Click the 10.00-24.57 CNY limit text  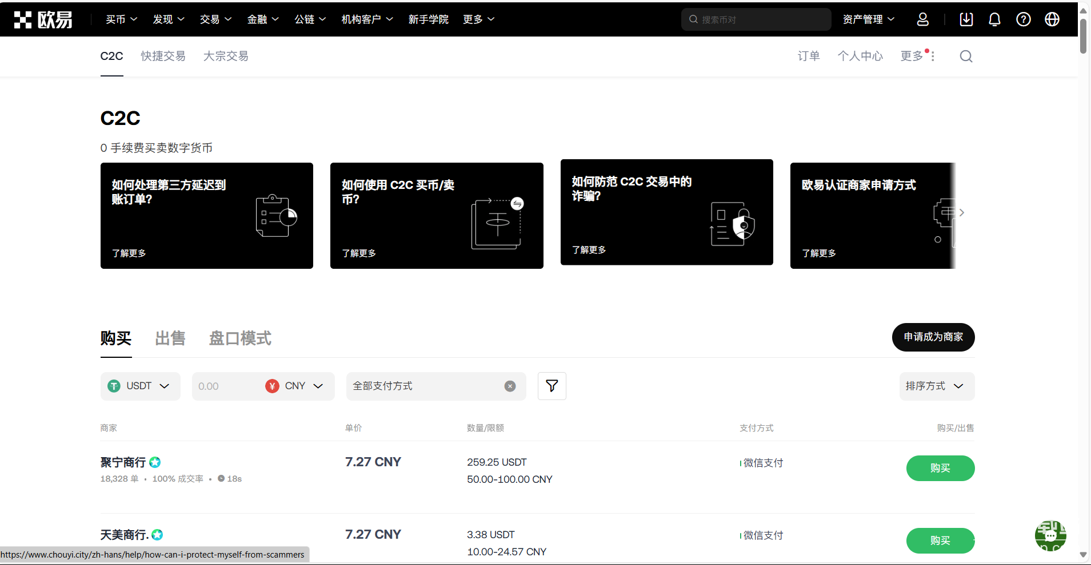(x=507, y=552)
